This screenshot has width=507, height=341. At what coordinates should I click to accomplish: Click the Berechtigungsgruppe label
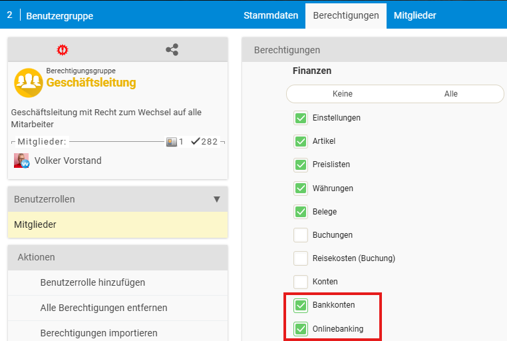coord(81,71)
